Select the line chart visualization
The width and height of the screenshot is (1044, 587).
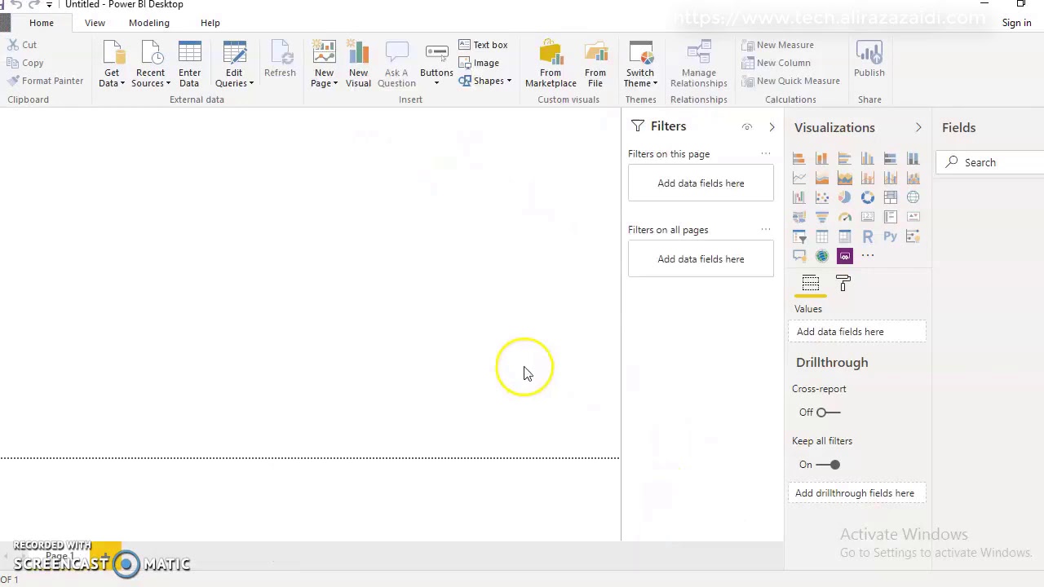799,178
